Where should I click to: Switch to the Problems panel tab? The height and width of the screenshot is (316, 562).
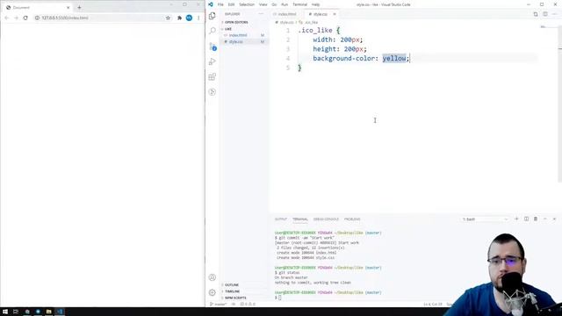click(352, 219)
